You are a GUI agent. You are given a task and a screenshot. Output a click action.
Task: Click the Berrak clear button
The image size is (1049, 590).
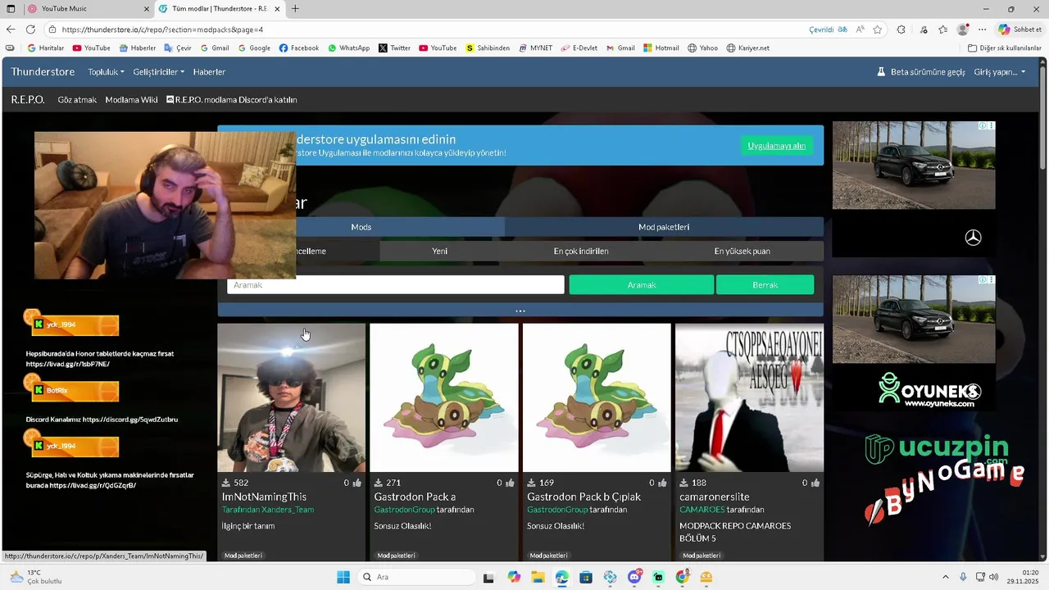tap(765, 285)
